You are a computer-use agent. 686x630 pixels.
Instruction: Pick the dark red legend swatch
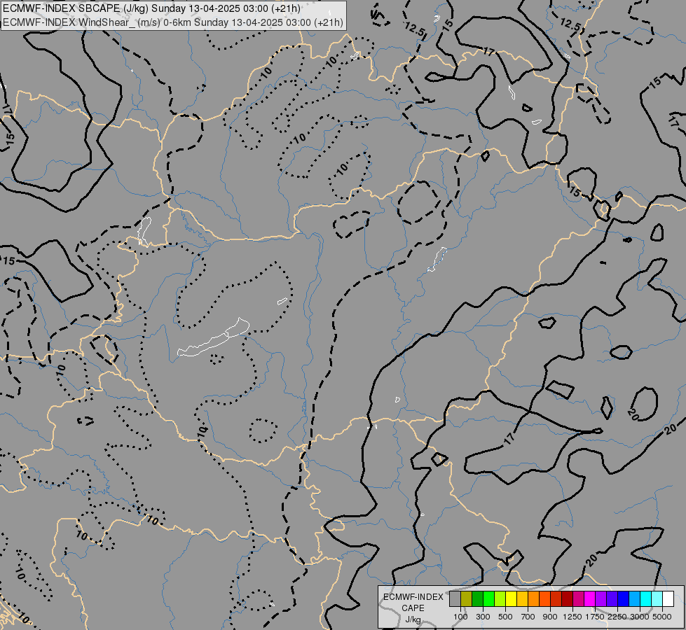(x=567, y=598)
